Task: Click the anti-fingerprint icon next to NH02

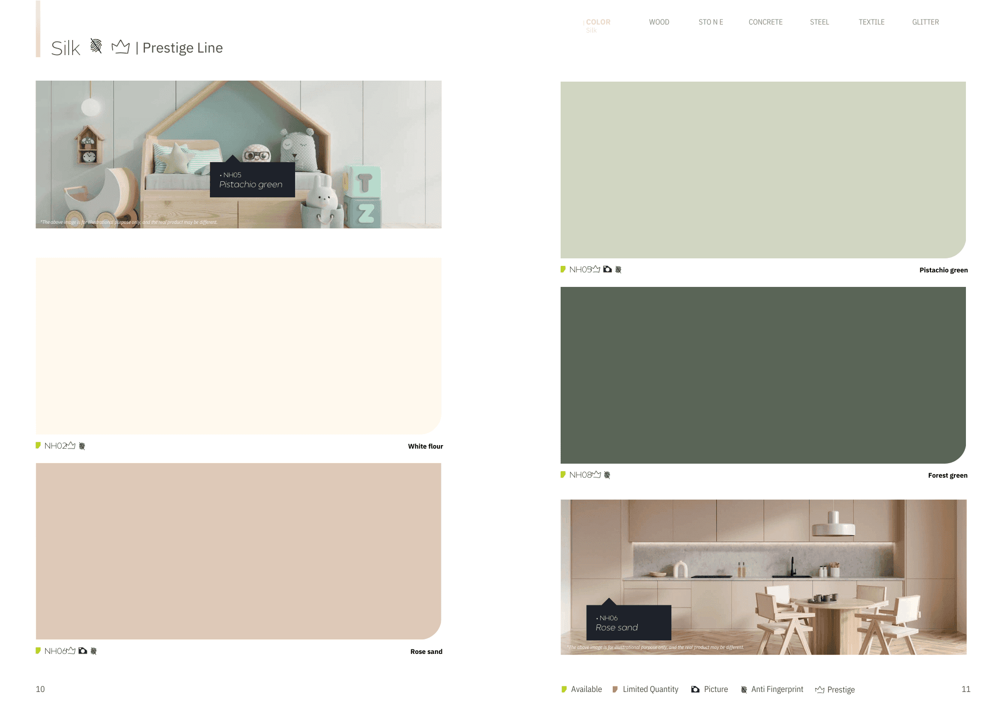Action: (x=82, y=446)
